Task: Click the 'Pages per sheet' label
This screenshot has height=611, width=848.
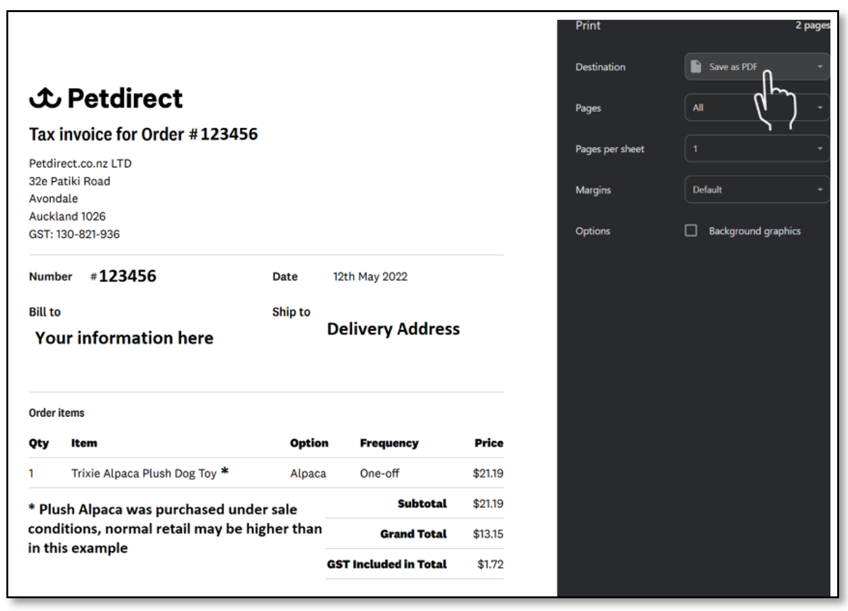Action: (x=610, y=149)
